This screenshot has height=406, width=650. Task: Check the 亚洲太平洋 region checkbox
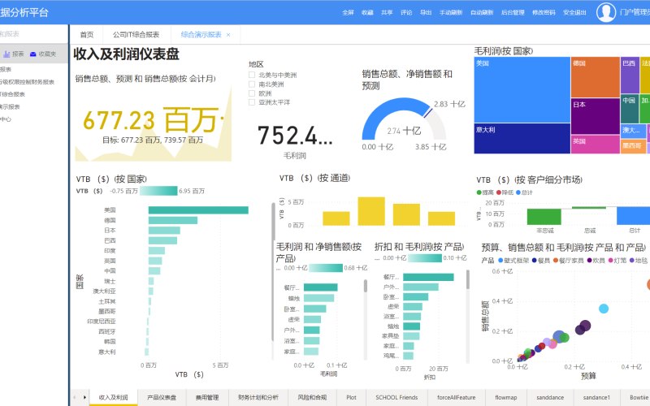coord(252,102)
